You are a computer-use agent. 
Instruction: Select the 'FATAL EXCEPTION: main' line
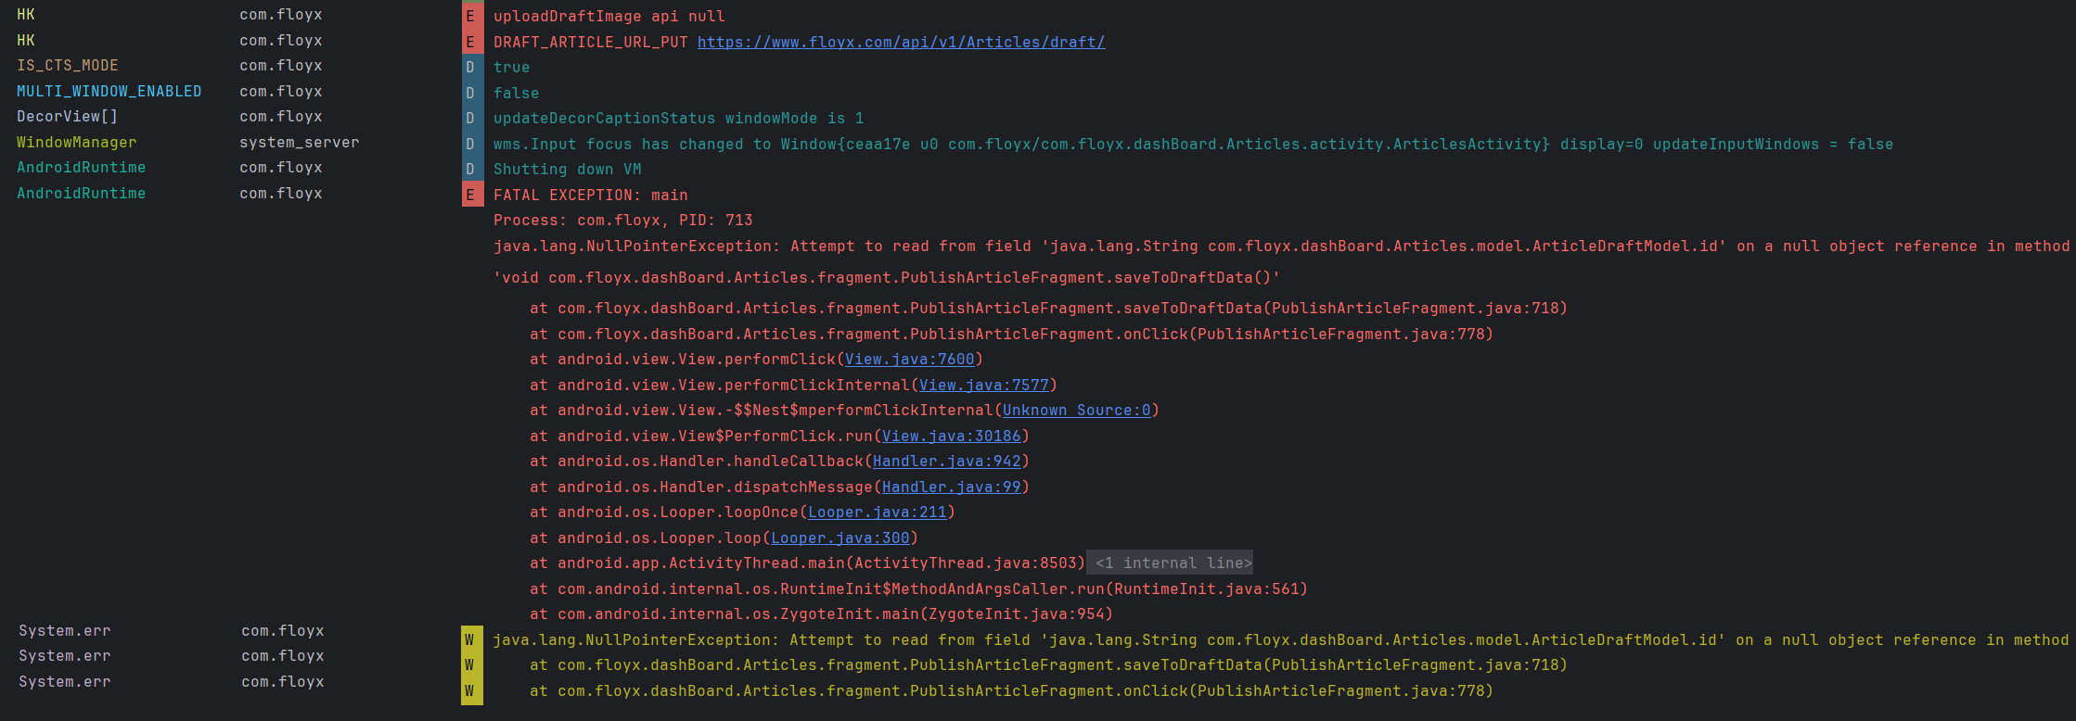pos(590,196)
